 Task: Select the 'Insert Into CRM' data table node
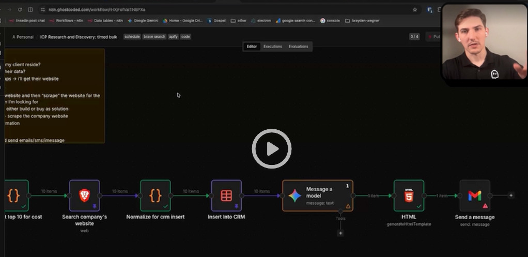pos(226,195)
